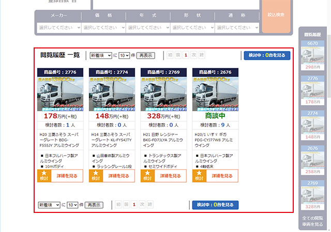Change the top items-per-page count dropdown
This screenshot has height=232, width=331.
(124, 56)
